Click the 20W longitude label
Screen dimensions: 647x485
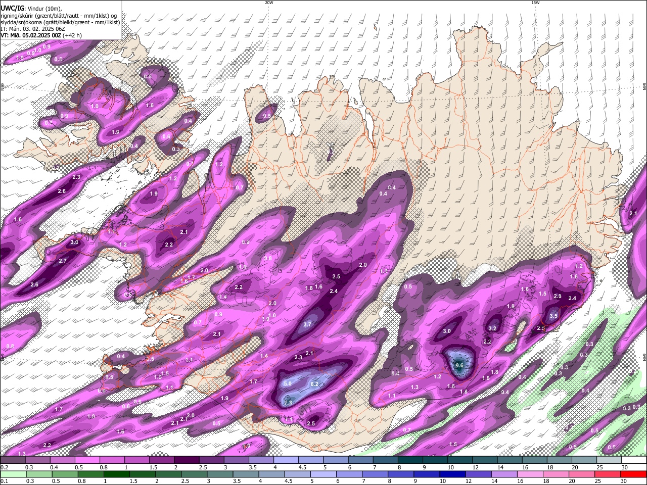click(269, 3)
